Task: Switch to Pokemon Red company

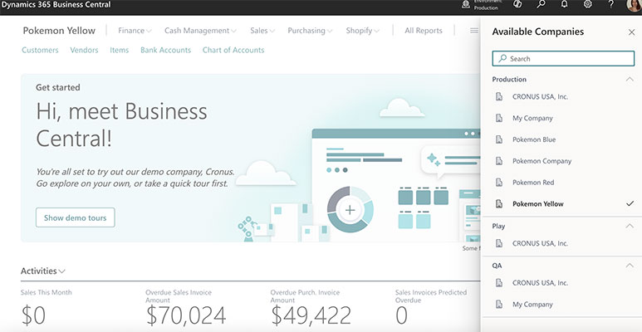Action: 532,183
